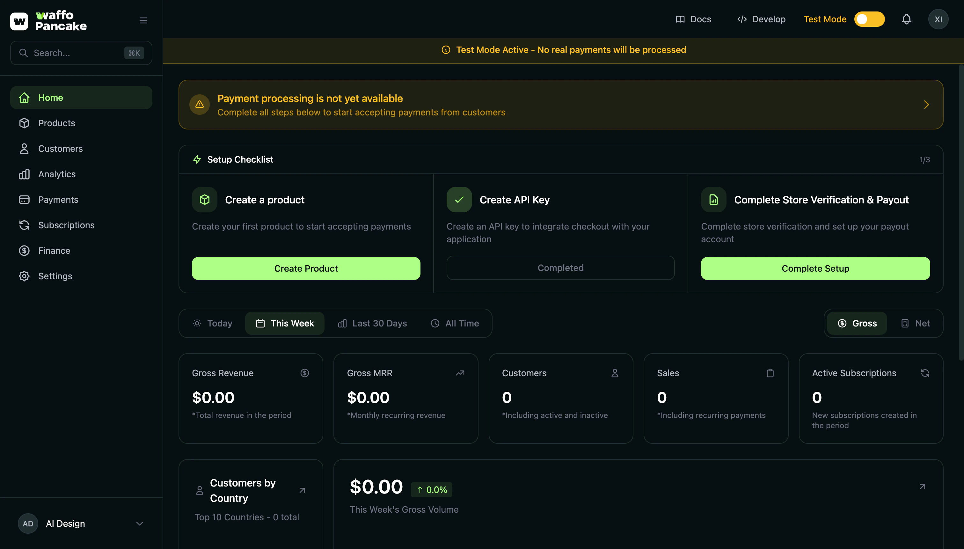
Task: Click the Create Product button
Action: [306, 268]
